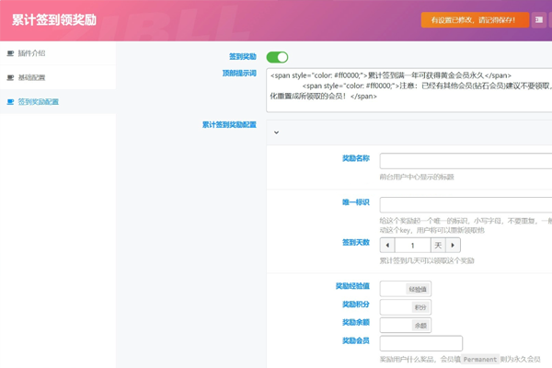Click the 插件介绍 sidebar icon
The width and height of the screenshot is (552, 368).
tap(10, 53)
